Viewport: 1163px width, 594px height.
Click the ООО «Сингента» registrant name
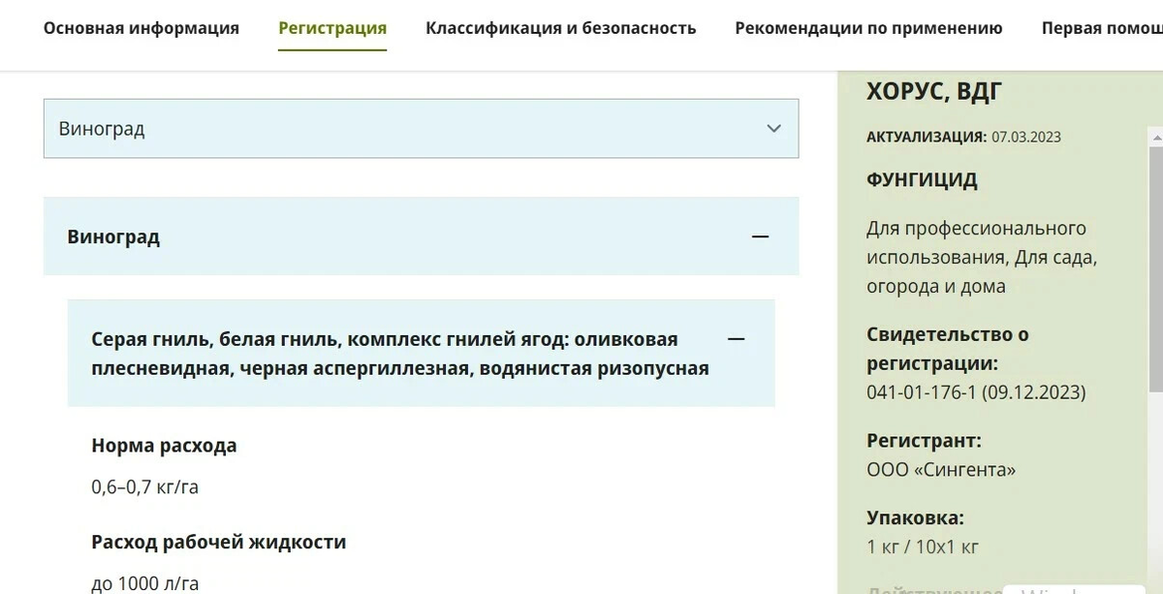pyautogui.click(x=941, y=470)
